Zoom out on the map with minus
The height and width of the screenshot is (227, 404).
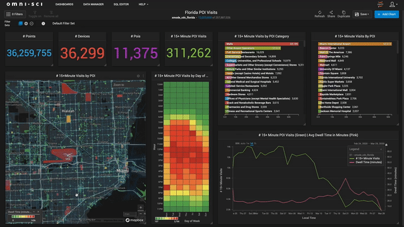(x=141, y=214)
